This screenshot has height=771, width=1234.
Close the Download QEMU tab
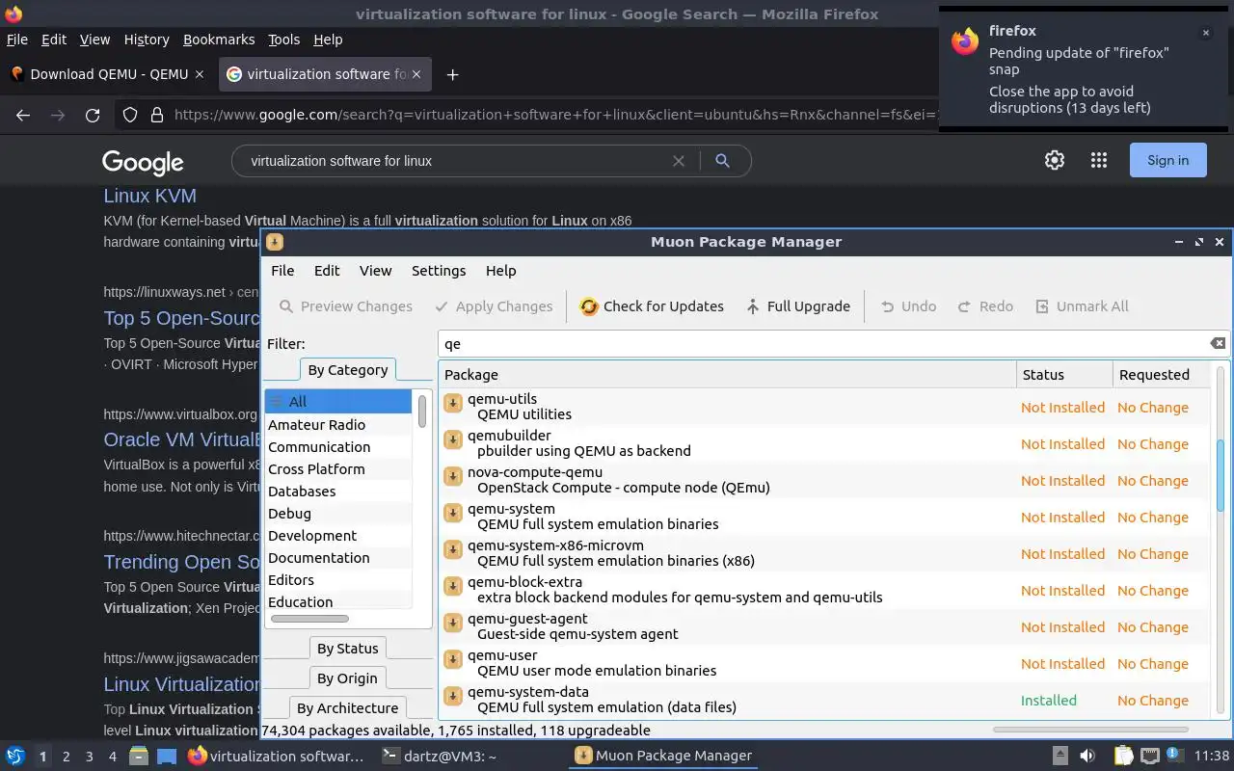coord(200,74)
